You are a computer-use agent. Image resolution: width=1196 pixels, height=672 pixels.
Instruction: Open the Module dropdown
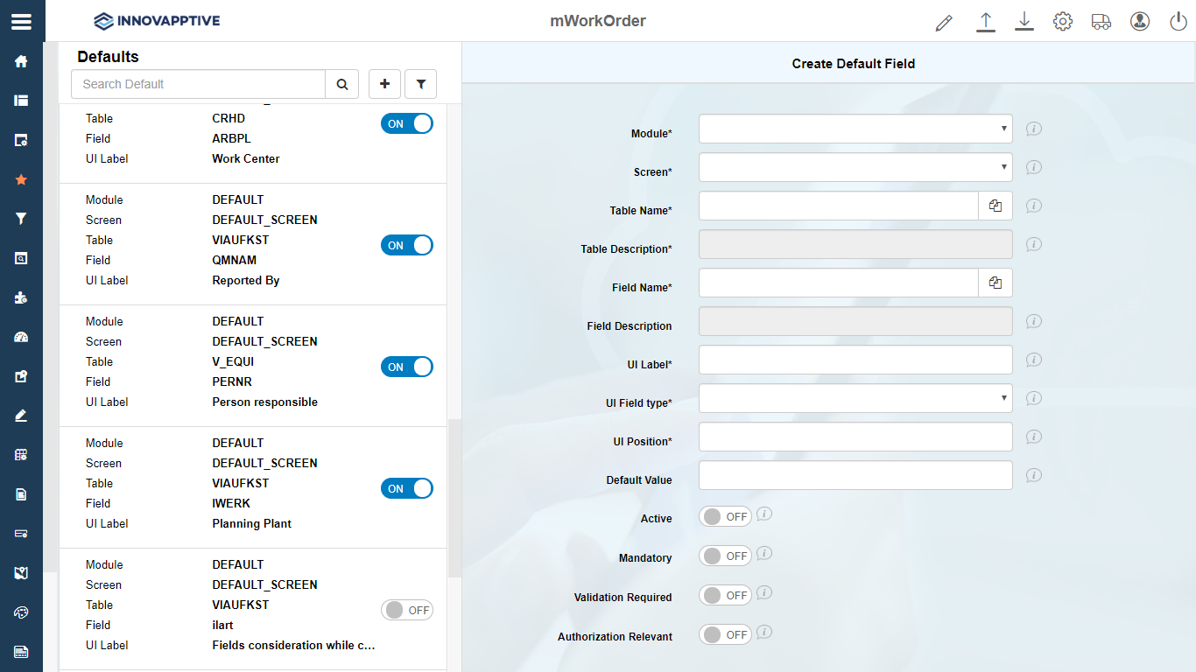pos(855,129)
